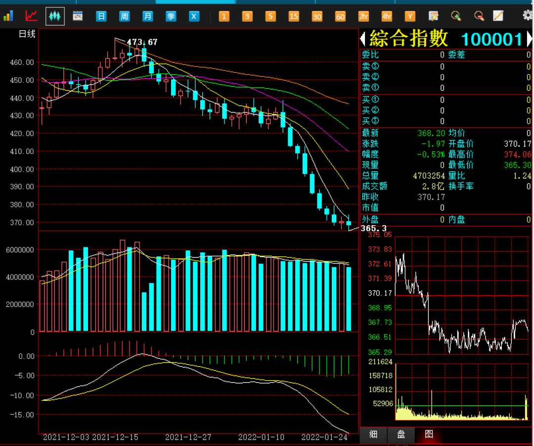Select the 60-minute interval button

[x=340, y=16]
